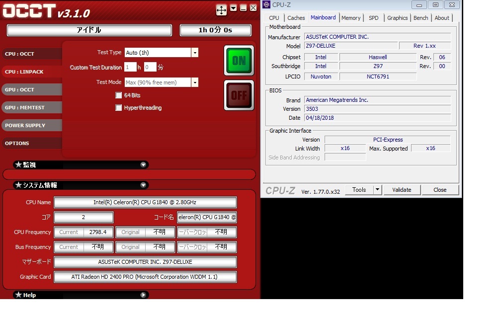Open the CPU-Z Tools dropdown arrow
This screenshot has height=313, width=501.
coord(377,190)
